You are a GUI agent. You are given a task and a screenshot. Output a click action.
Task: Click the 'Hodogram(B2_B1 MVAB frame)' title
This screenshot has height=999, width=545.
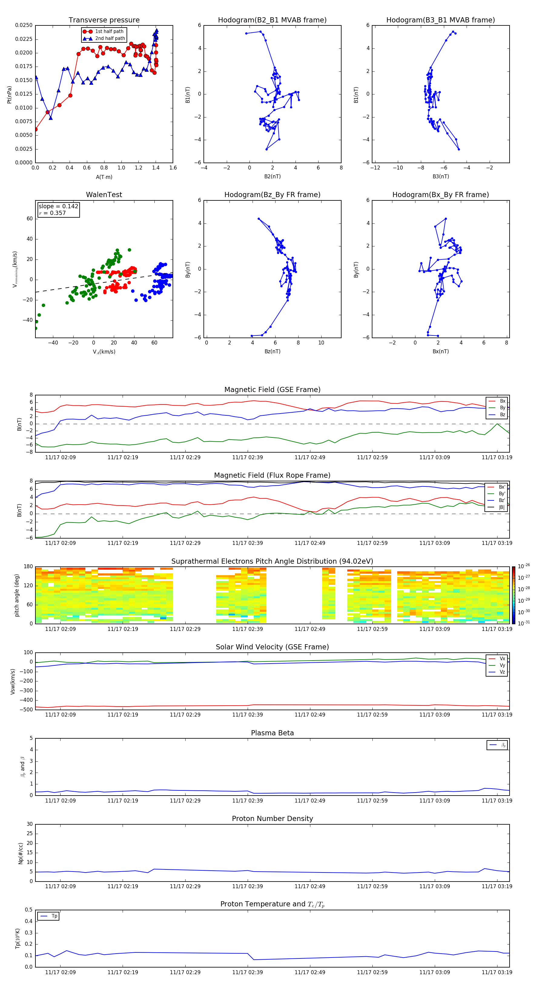[272, 20]
